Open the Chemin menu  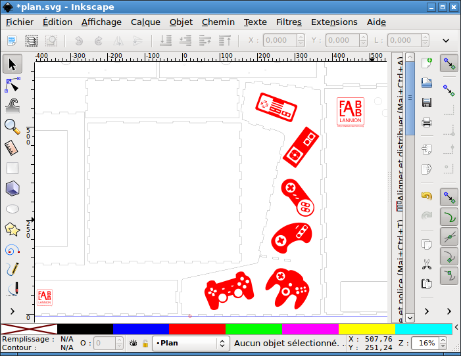tap(218, 22)
